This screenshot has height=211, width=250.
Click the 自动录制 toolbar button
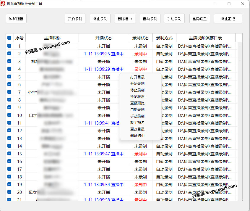(x=150, y=19)
